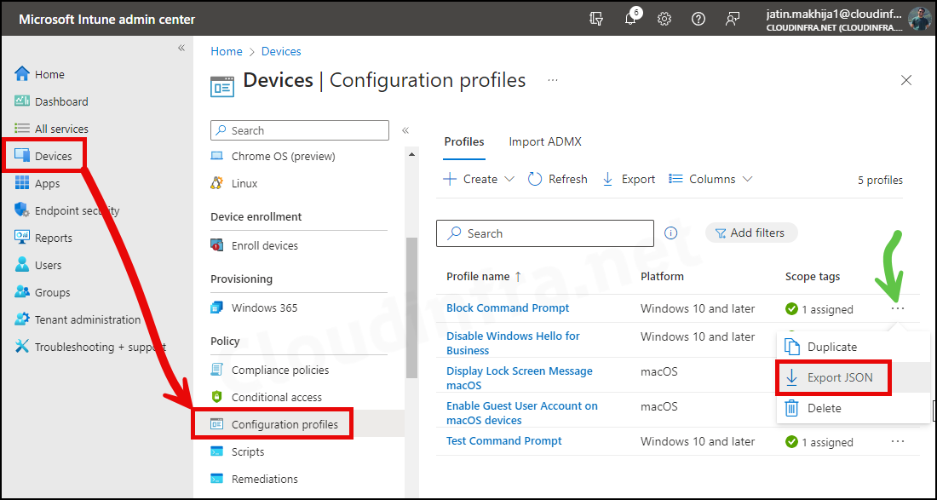Open the Settings gear in the header

664,19
